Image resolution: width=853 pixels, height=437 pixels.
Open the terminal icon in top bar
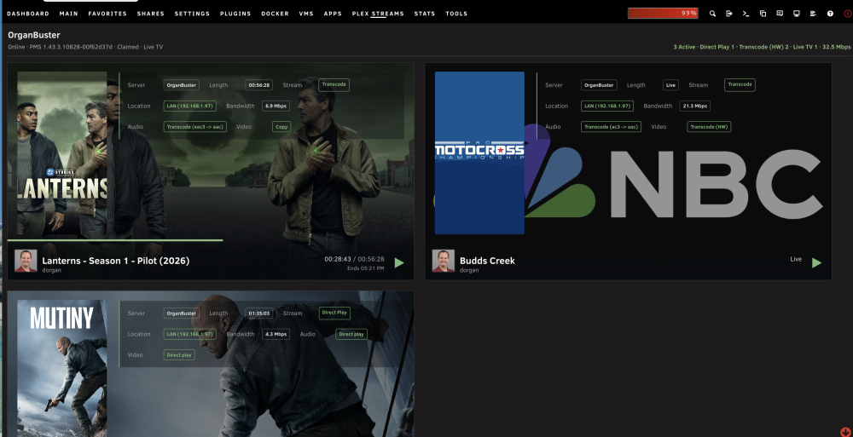(x=746, y=14)
